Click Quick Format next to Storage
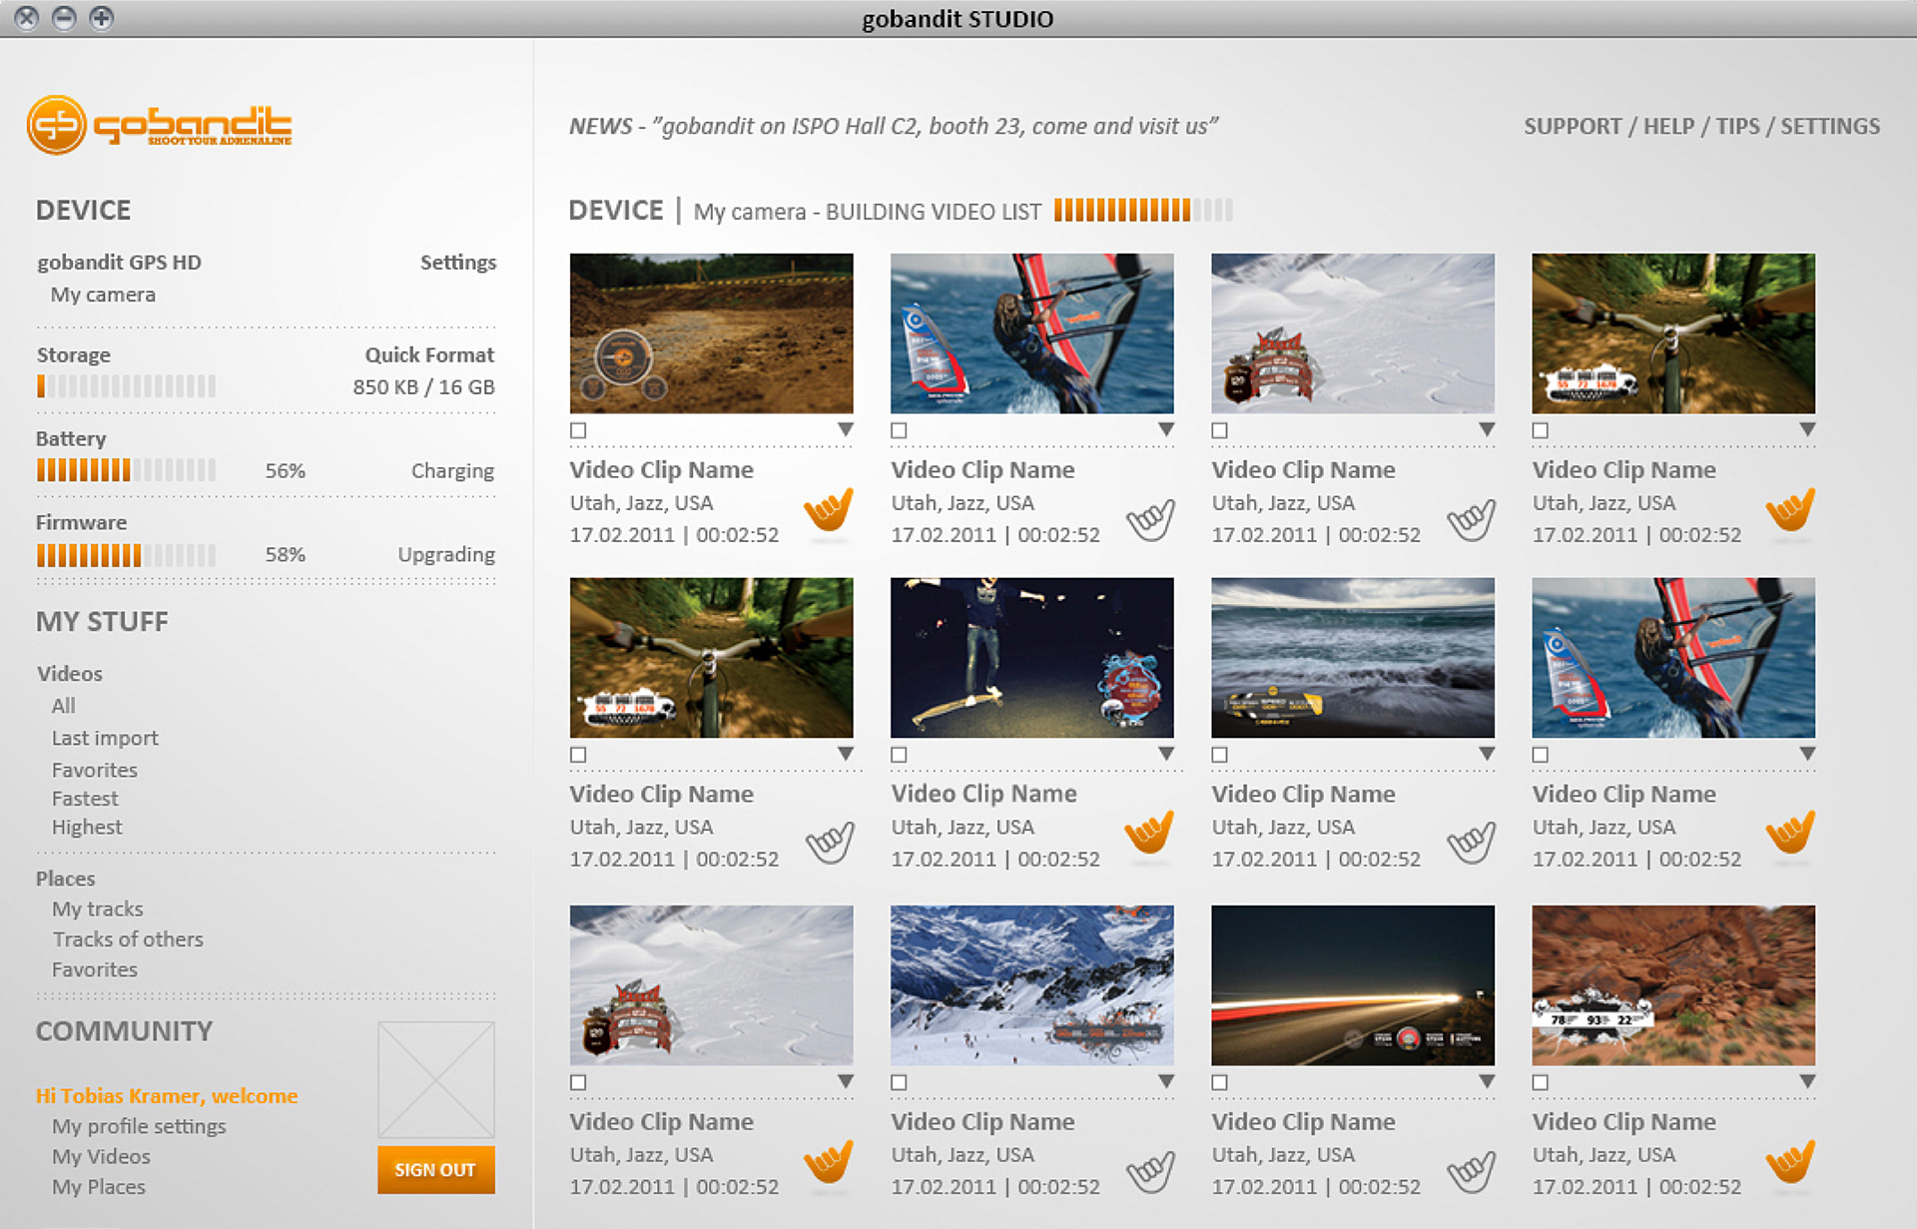The width and height of the screenshot is (1917, 1229). [429, 355]
